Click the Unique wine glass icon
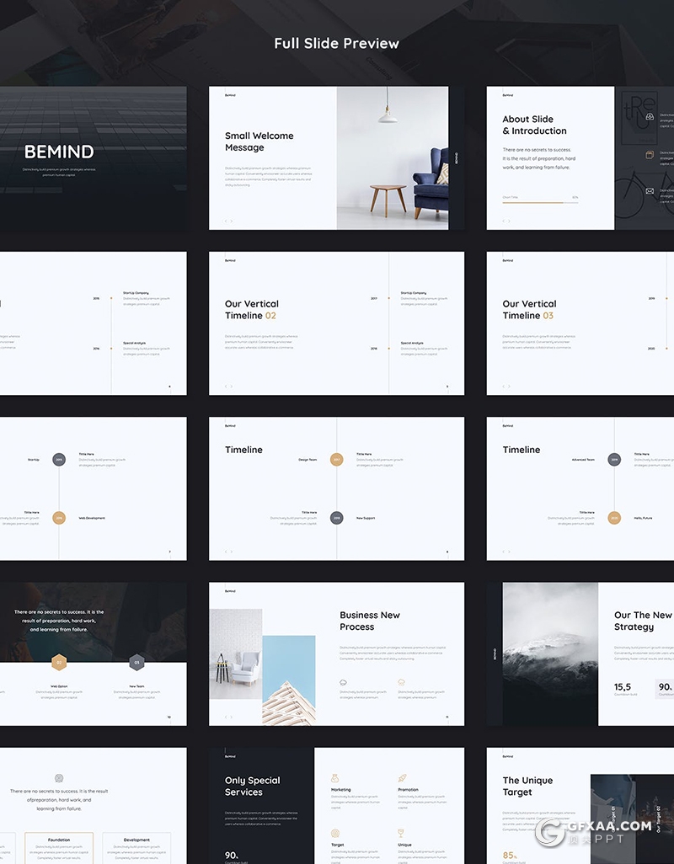This screenshot has height=864, width=674. pos(401,833)
